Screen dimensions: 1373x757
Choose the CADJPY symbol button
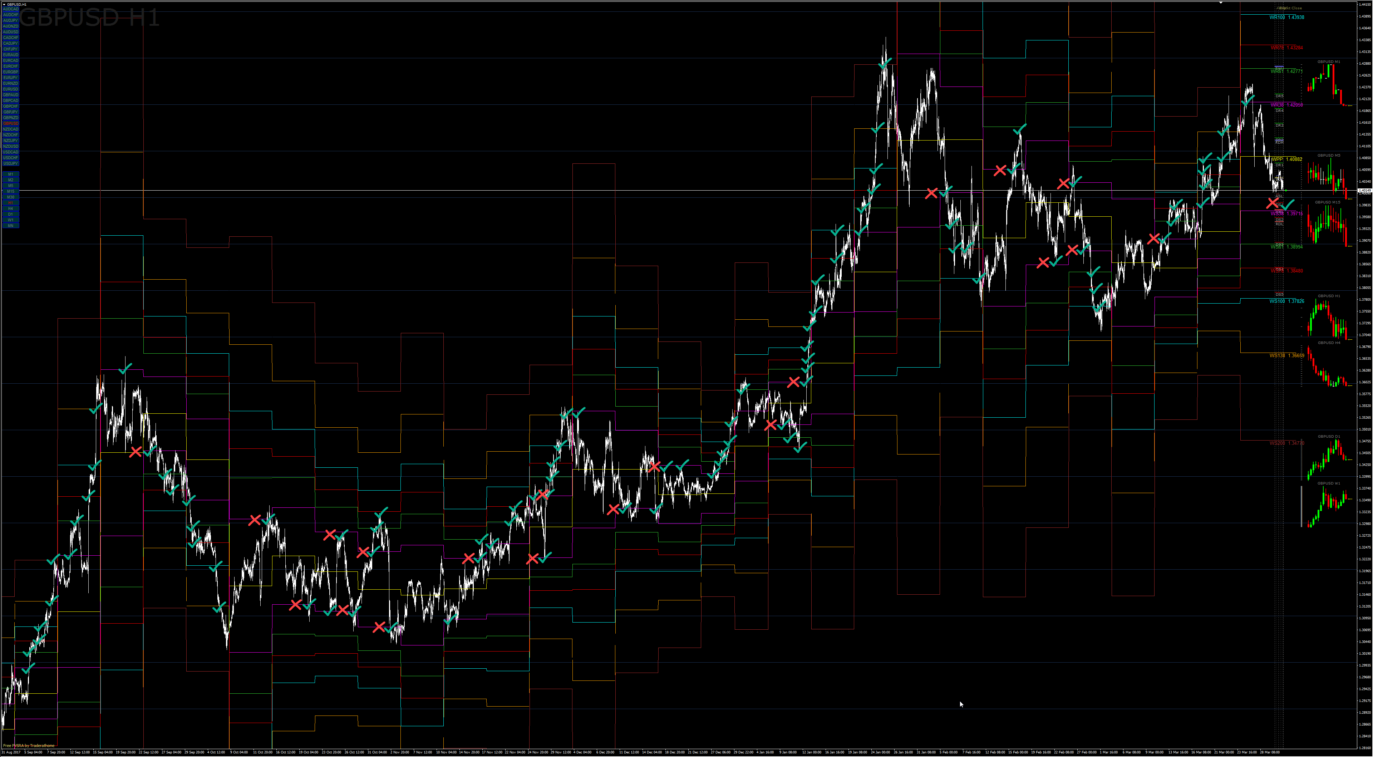tap(11, 43)
